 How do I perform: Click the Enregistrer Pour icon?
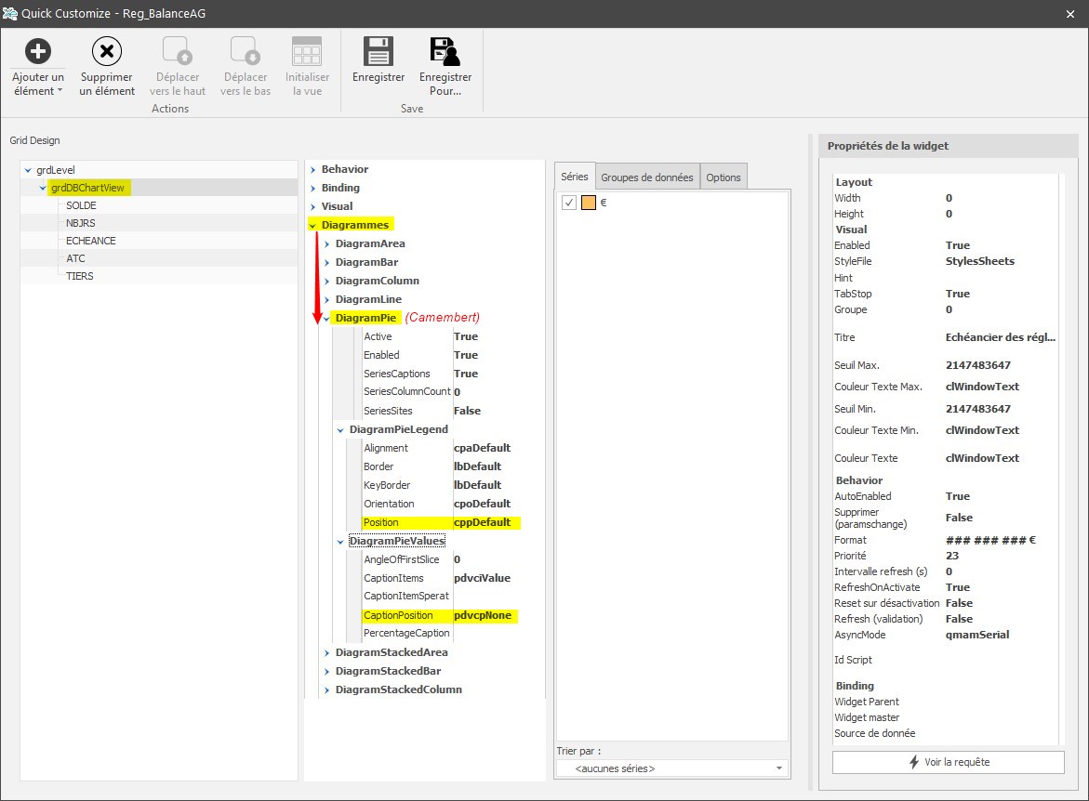[445, 51]
